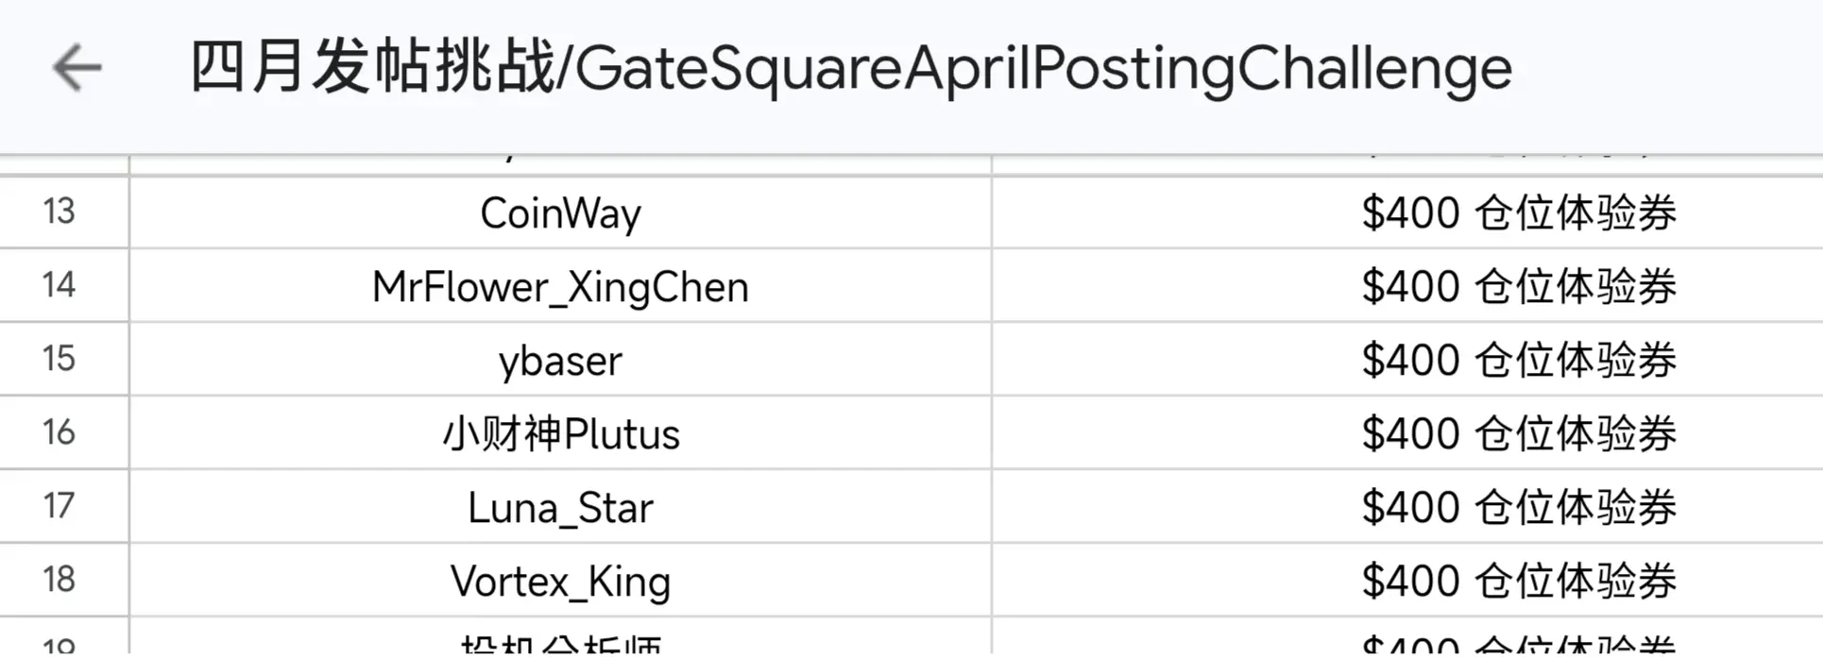Click Luna_Star's $400 仓位体验券 reward cell
Screen dimensions: 1823x657
[1407, 507]
